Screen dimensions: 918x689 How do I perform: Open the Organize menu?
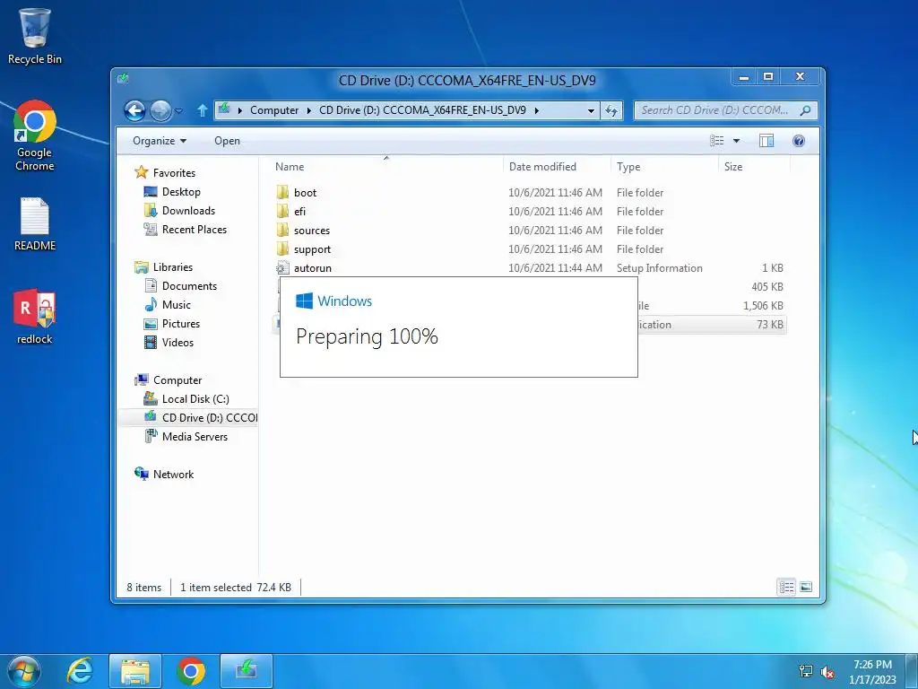click(x=160, y=141)
